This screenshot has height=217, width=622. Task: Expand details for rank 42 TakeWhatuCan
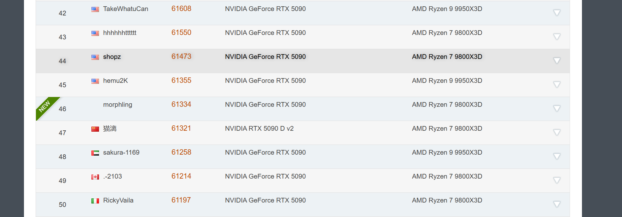557,13
